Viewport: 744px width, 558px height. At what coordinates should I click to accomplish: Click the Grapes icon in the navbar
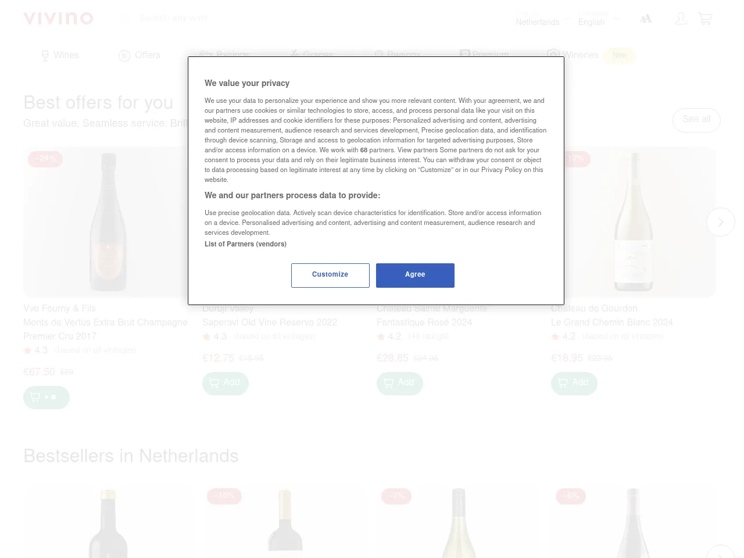295,54
